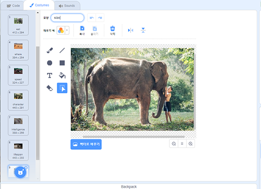Screen dimensions: 261x189
Task: Zoom in on the canvas
Action: 191,144
